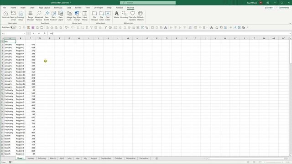Viewport: 292px width, 164px height.
Task: Open the Data Toolkit
Action: pyautogui.click(x=47, y=15)
